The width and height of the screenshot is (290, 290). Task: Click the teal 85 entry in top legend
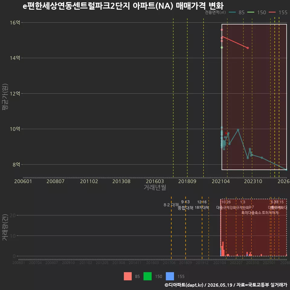[237, 12]
